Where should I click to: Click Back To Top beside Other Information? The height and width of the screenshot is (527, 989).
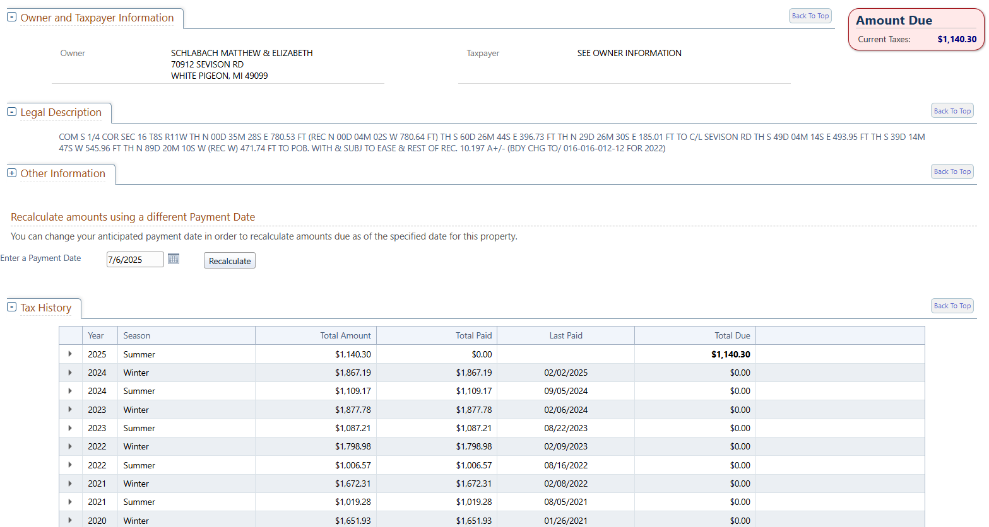coord(952,171)
